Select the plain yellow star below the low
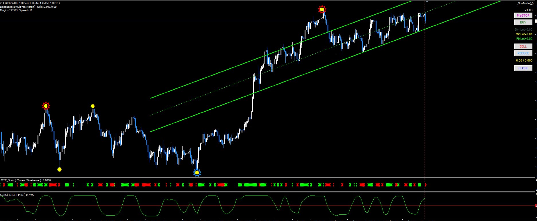The height and width of the screenshot is (221, 537). coord(59,169)
